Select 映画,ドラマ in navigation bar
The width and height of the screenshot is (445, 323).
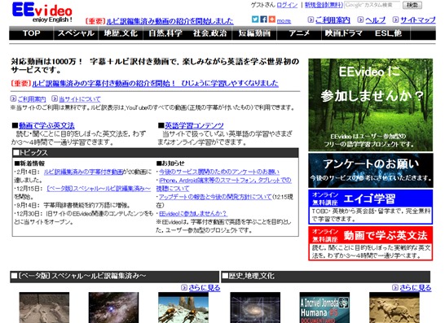[x=344, y=33]
